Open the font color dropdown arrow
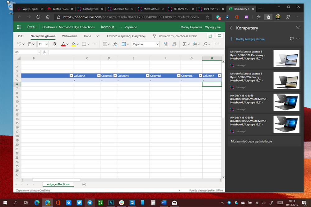This screenshot has height=207, width=311. tap(67, 44)
